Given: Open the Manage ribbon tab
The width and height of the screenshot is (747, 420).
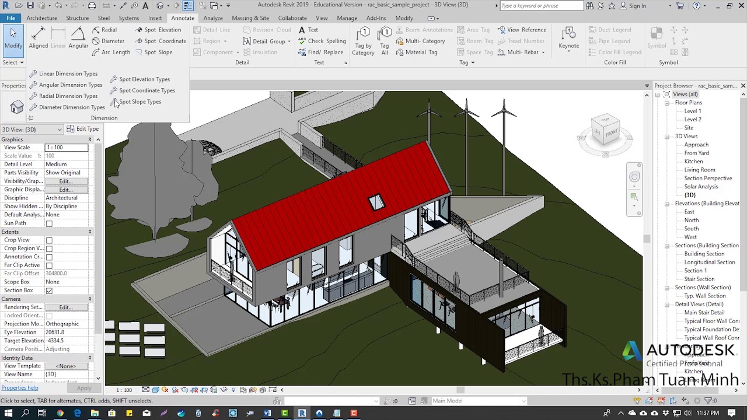Looking at the screenshot, I should coord(347,18).
